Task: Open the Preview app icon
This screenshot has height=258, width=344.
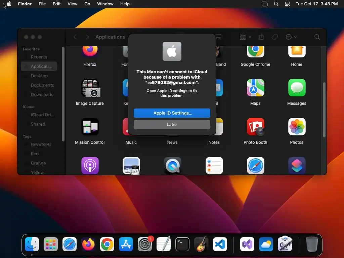Action: tap(131, 166)
